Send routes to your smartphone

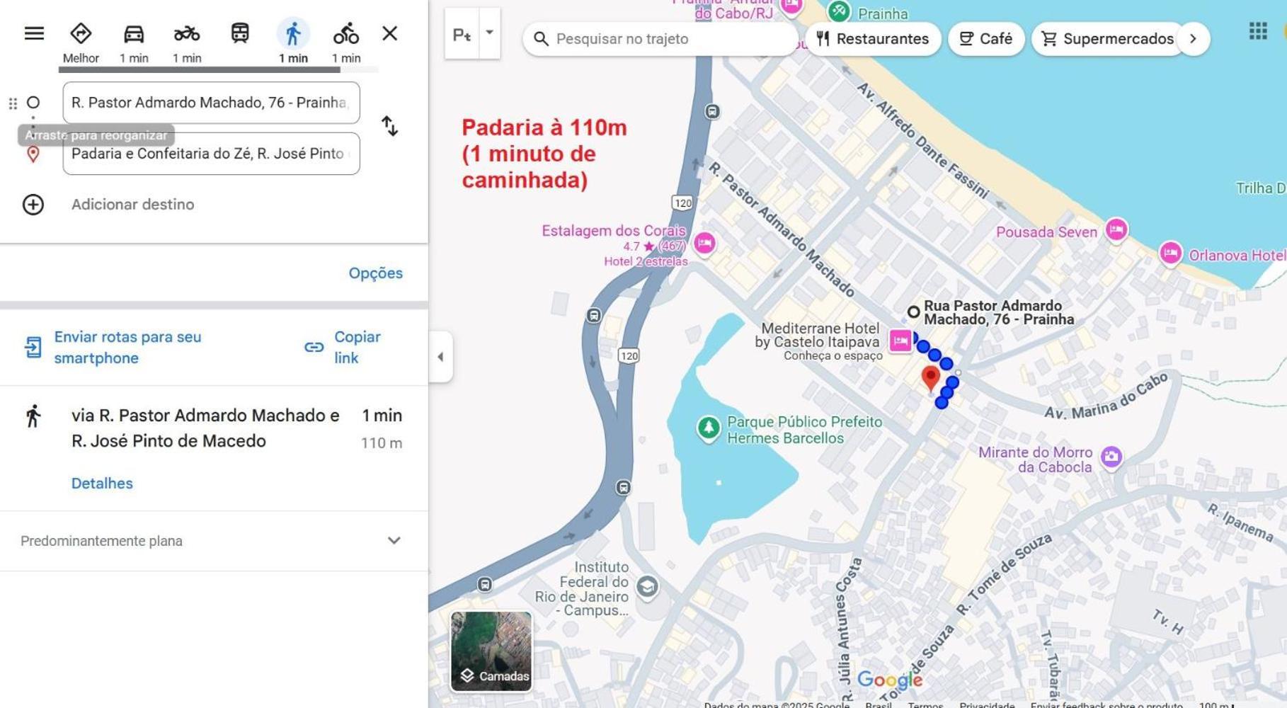[127, 347]
